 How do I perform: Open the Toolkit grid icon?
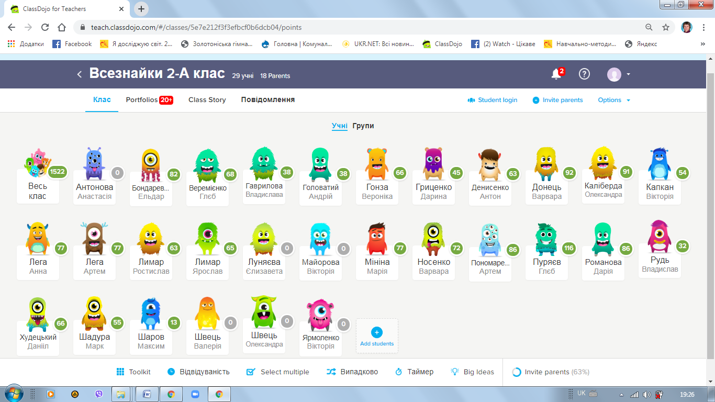click(x=120, y=372)
